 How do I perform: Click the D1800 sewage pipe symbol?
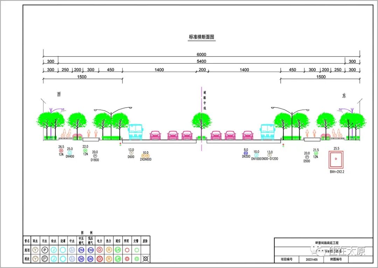tap(95, 156)
